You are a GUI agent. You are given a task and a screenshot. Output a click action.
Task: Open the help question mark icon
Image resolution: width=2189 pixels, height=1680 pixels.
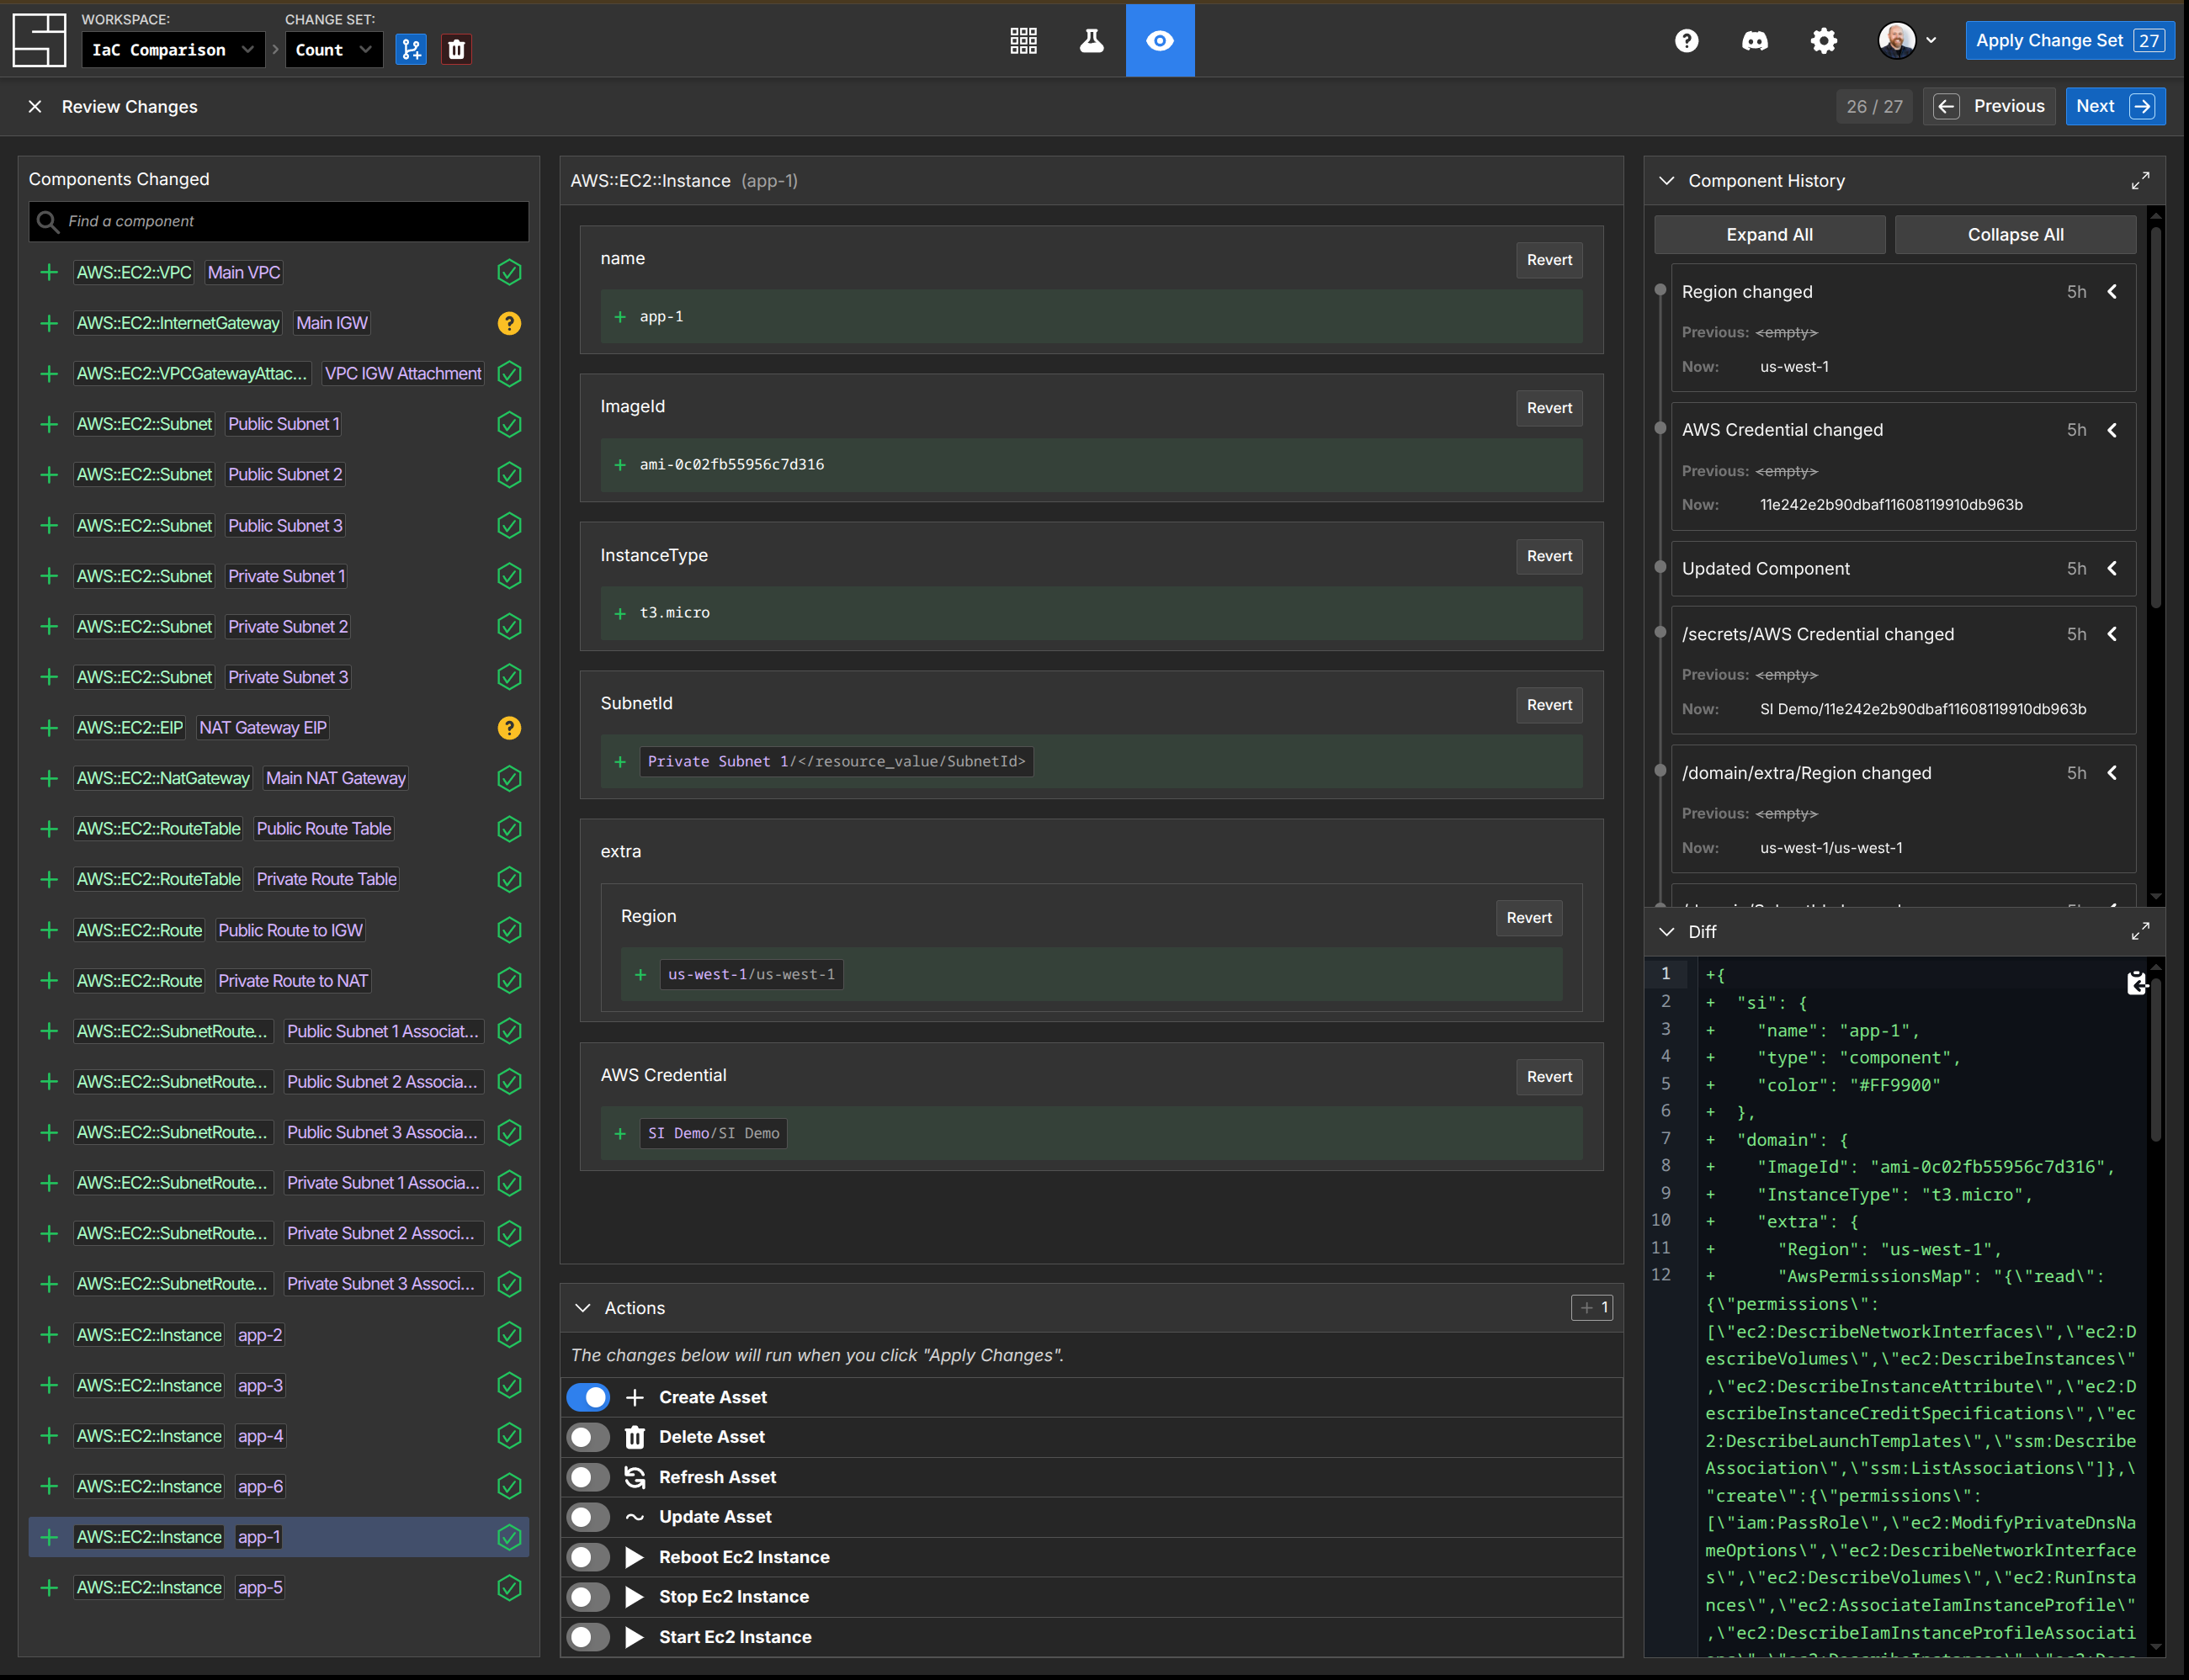tap(1686, 41)
